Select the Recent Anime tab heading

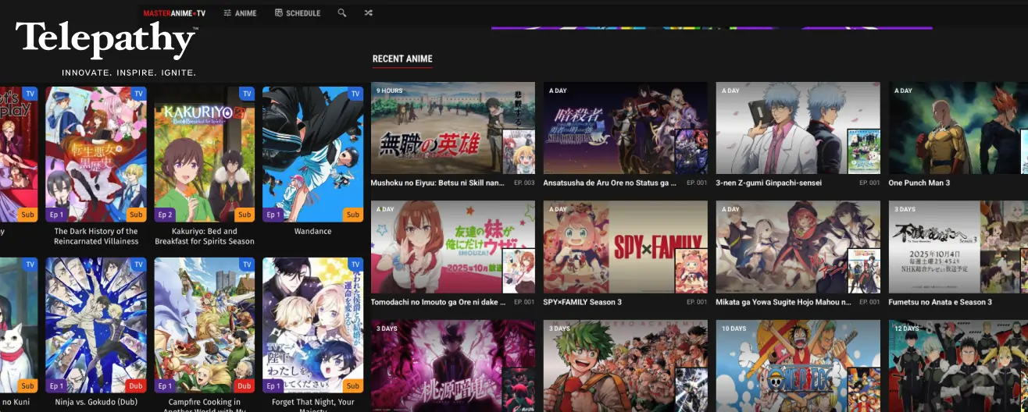point(402,59)
